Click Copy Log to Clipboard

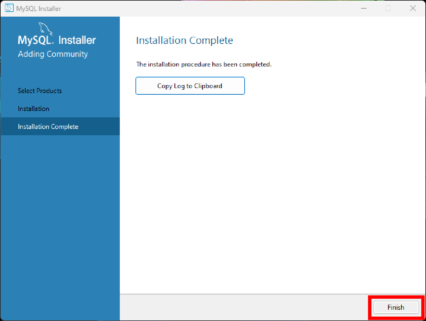tap(190, 86)
